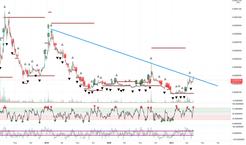
Task: Click the 0.00000600 price axis label
Action: 237,51
